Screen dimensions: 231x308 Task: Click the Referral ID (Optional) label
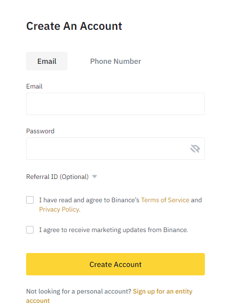(57, 177)
